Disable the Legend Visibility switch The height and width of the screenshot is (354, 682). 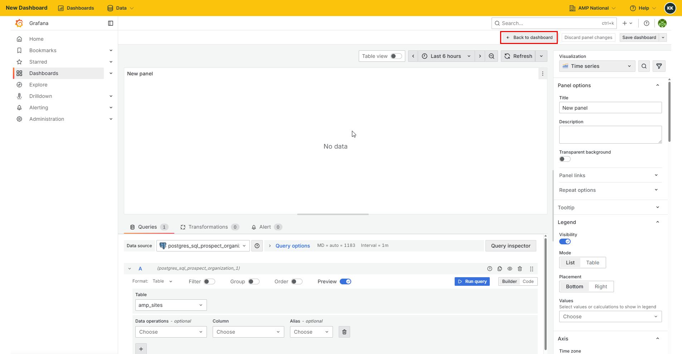pyautogui.click(x=565, y=241)
